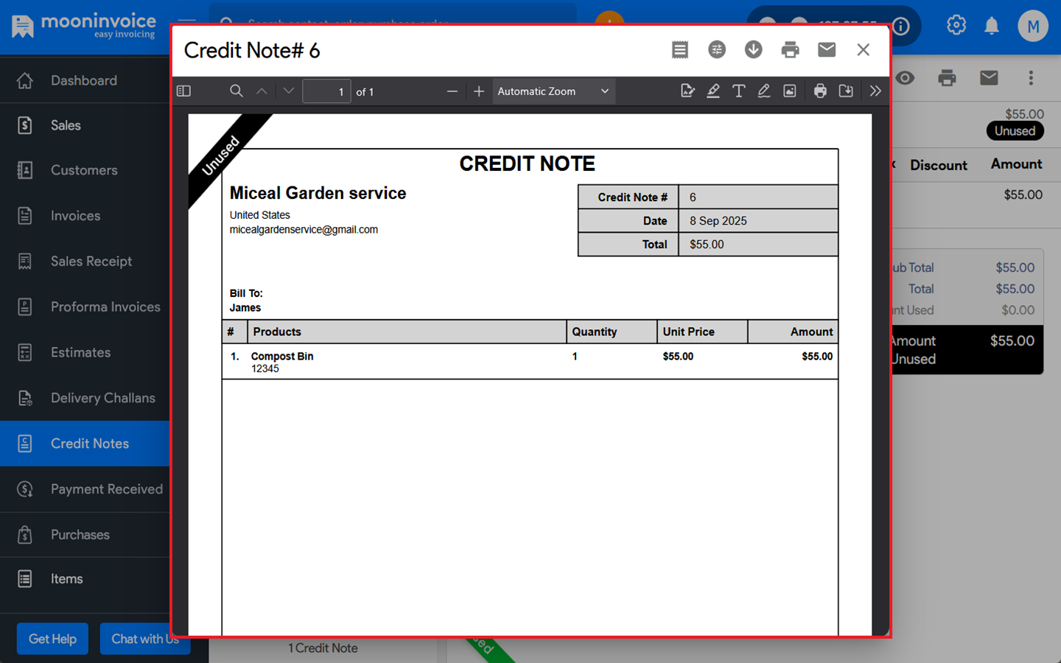Toggle the eye preview icon
The height and width of the screenshot is (663, 1061).
(x=906, y=78)
